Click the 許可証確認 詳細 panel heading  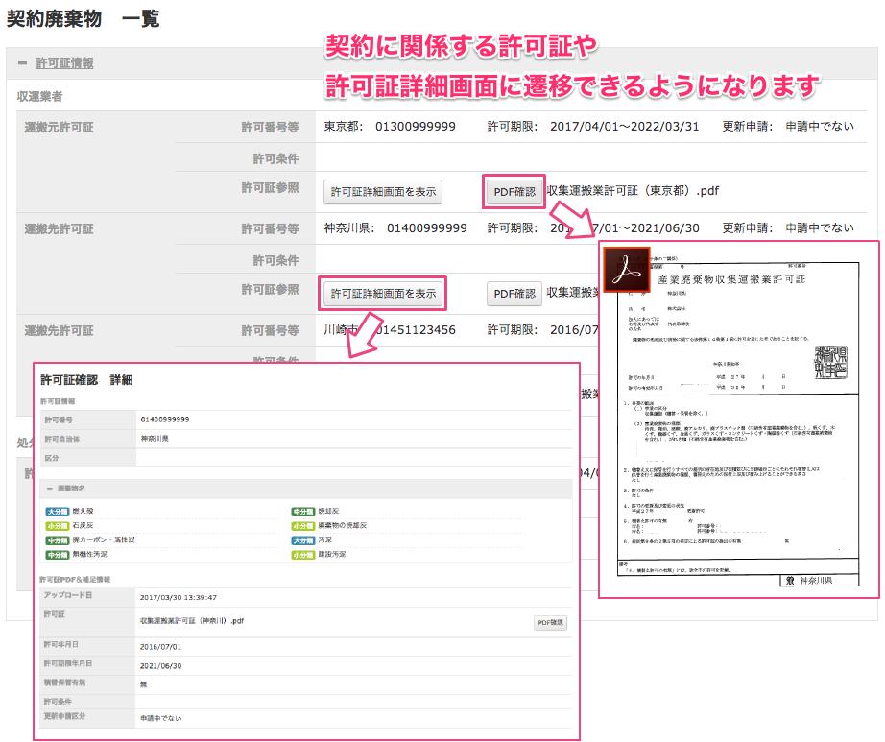click(86, 380)
